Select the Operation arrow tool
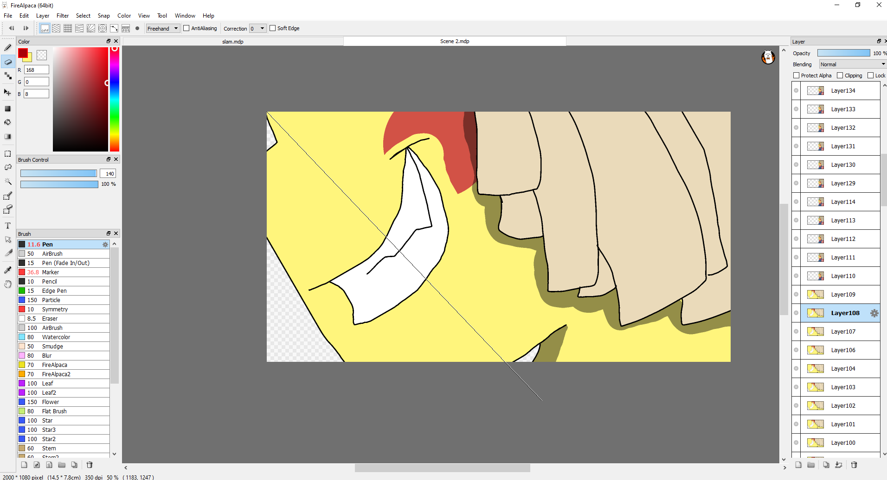Image resolution: width=887 pixels, height=480 pixels. point(8,240)
